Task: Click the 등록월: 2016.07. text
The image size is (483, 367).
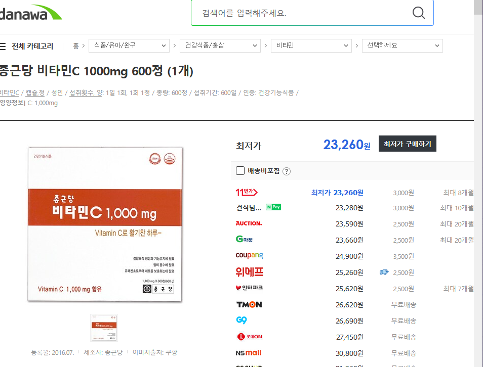Action: click(52, 352)
